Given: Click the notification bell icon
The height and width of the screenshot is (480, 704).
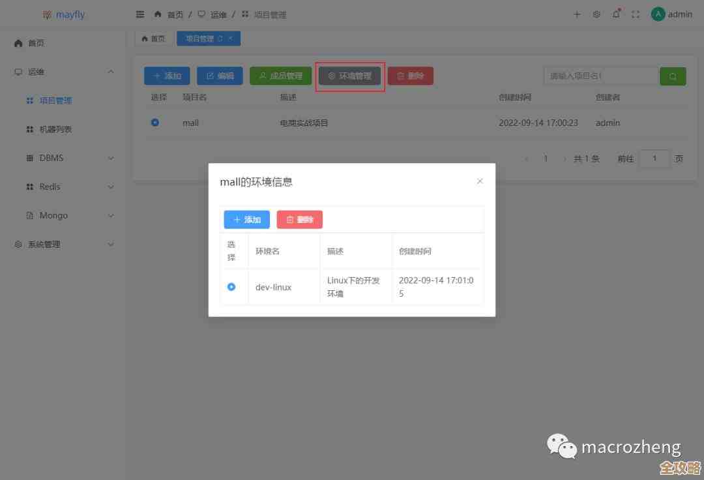Looking at the screenshot, I should (615, 14).
